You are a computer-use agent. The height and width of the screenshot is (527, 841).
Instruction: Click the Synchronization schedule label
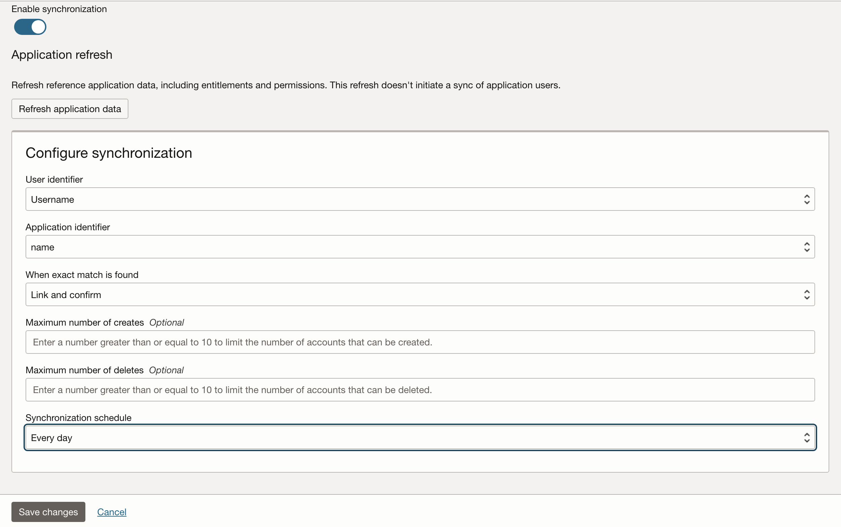[x=78, y=418]
